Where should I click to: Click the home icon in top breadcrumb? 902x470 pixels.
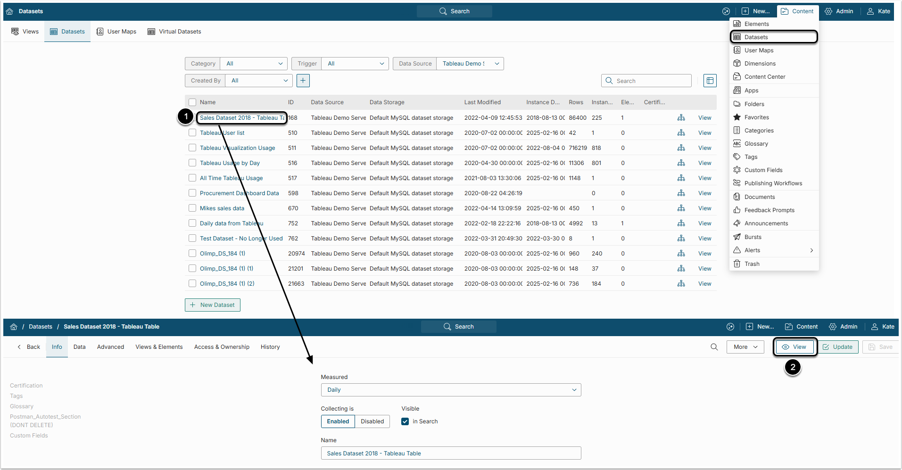click(9, 11)
